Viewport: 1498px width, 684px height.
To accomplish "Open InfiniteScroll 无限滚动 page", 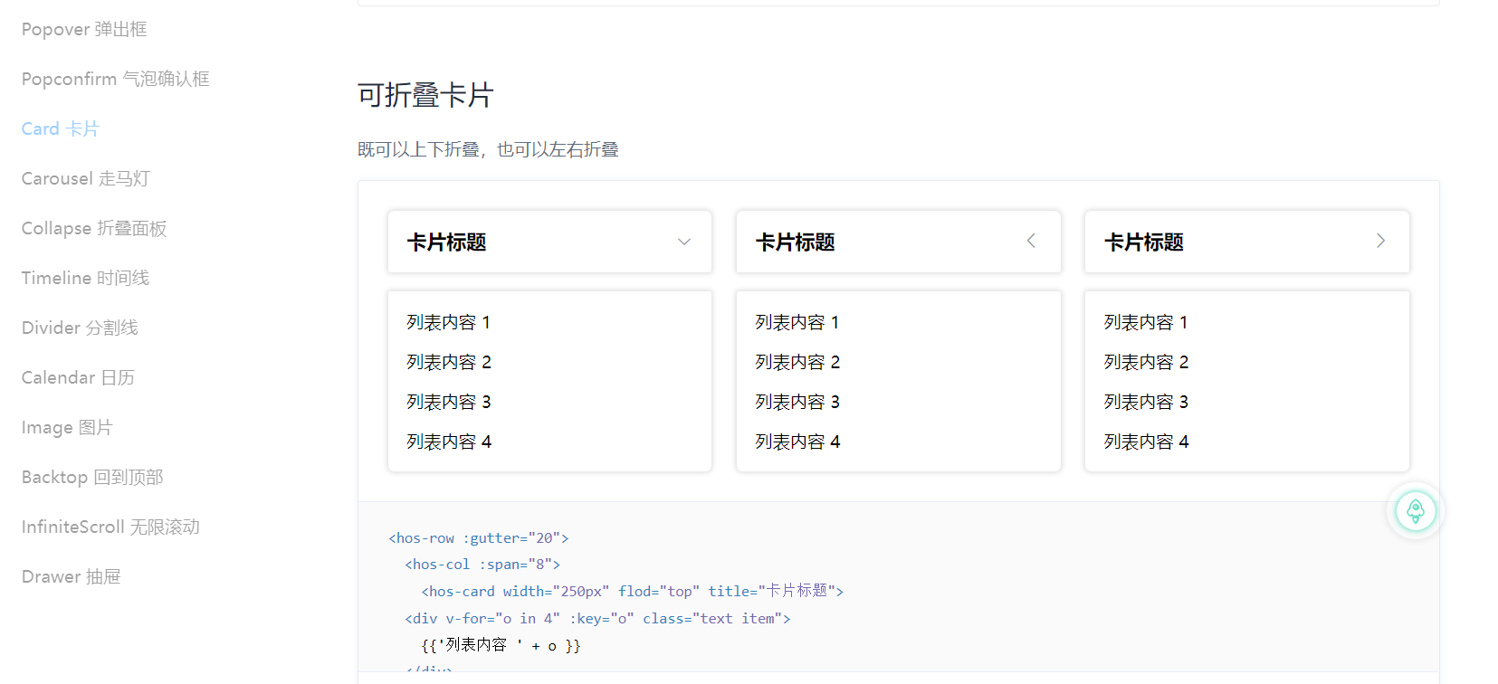I will click(110, 527).
